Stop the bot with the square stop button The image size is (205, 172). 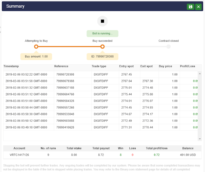(102, 21)
